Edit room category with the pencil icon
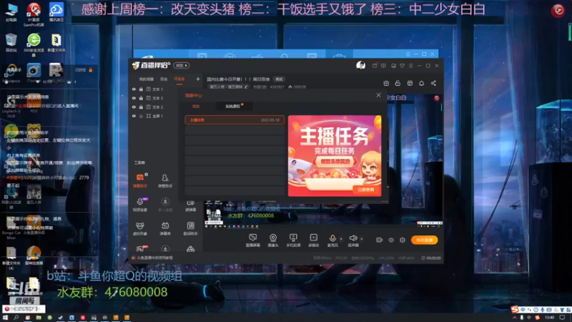Screen dimensions: 572x322 (246, 87)
